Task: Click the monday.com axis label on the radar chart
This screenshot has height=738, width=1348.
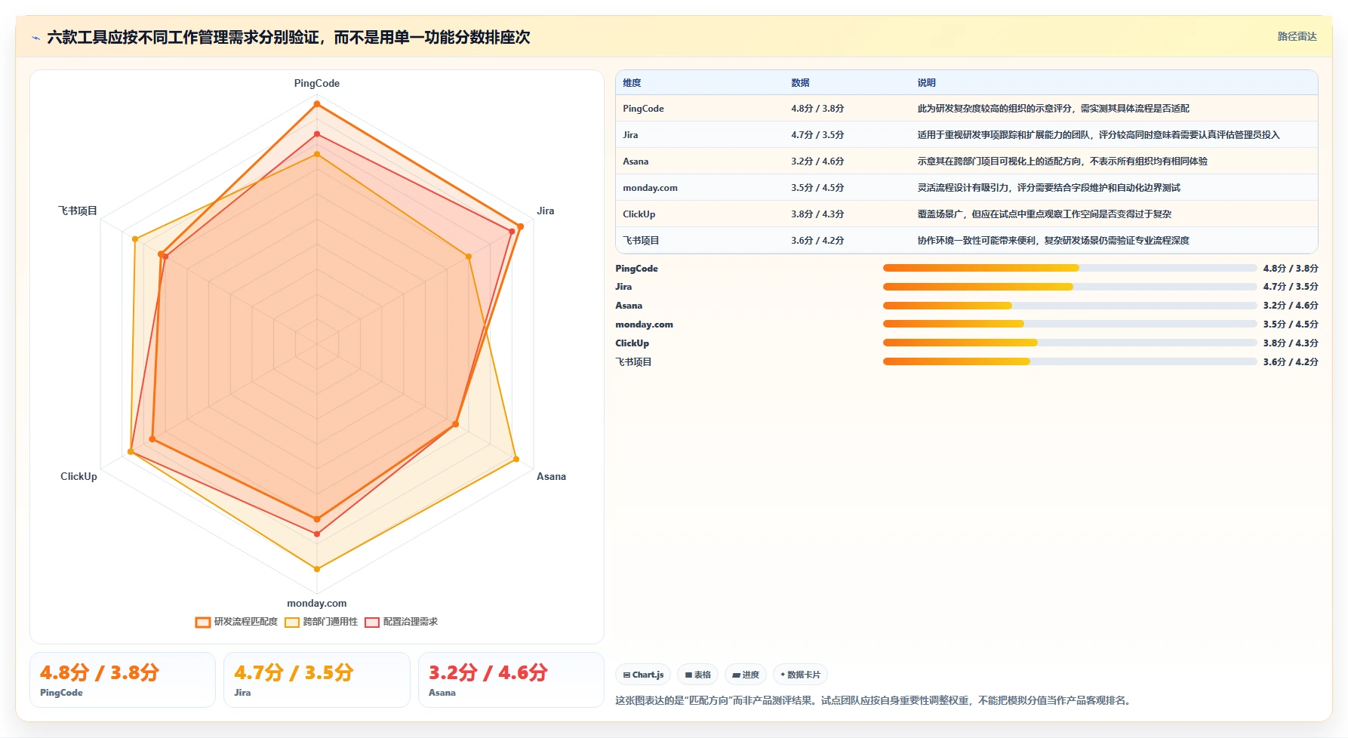Action: click(317, 603)
